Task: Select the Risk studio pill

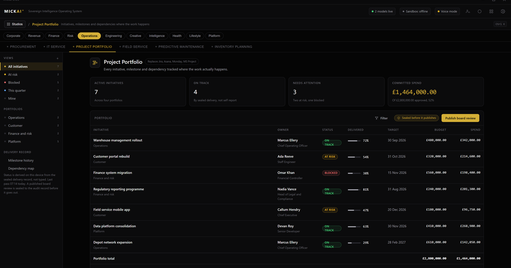Action: pyautogui.click(x=70, y=36)
